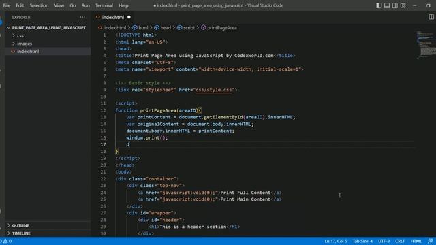Screen dimensions: 436x245
Task: Click 'Print Main Content' text on line 25
Action: 245,199
